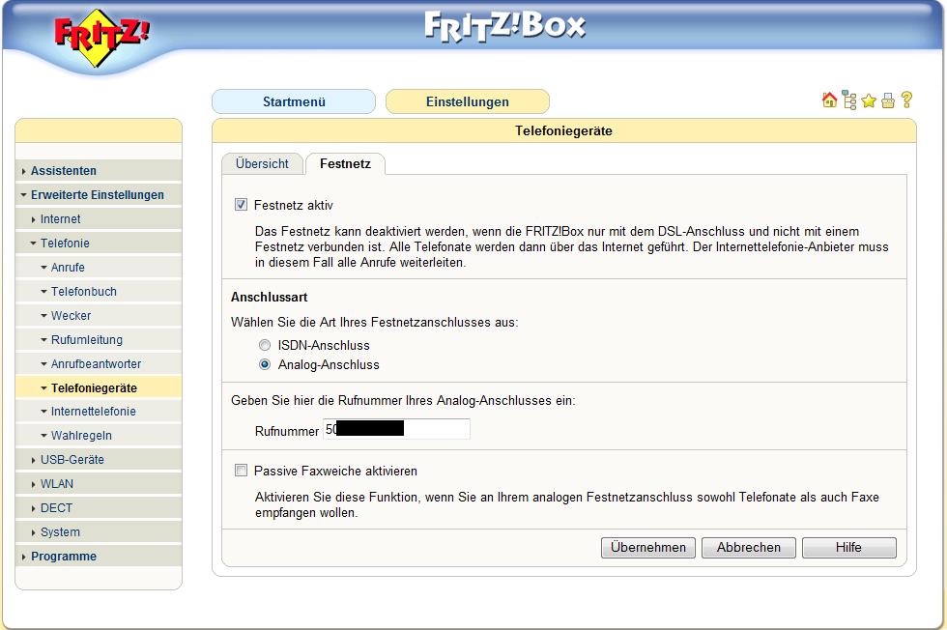Select Telefoniegeräte menu entry

(99, 387)
